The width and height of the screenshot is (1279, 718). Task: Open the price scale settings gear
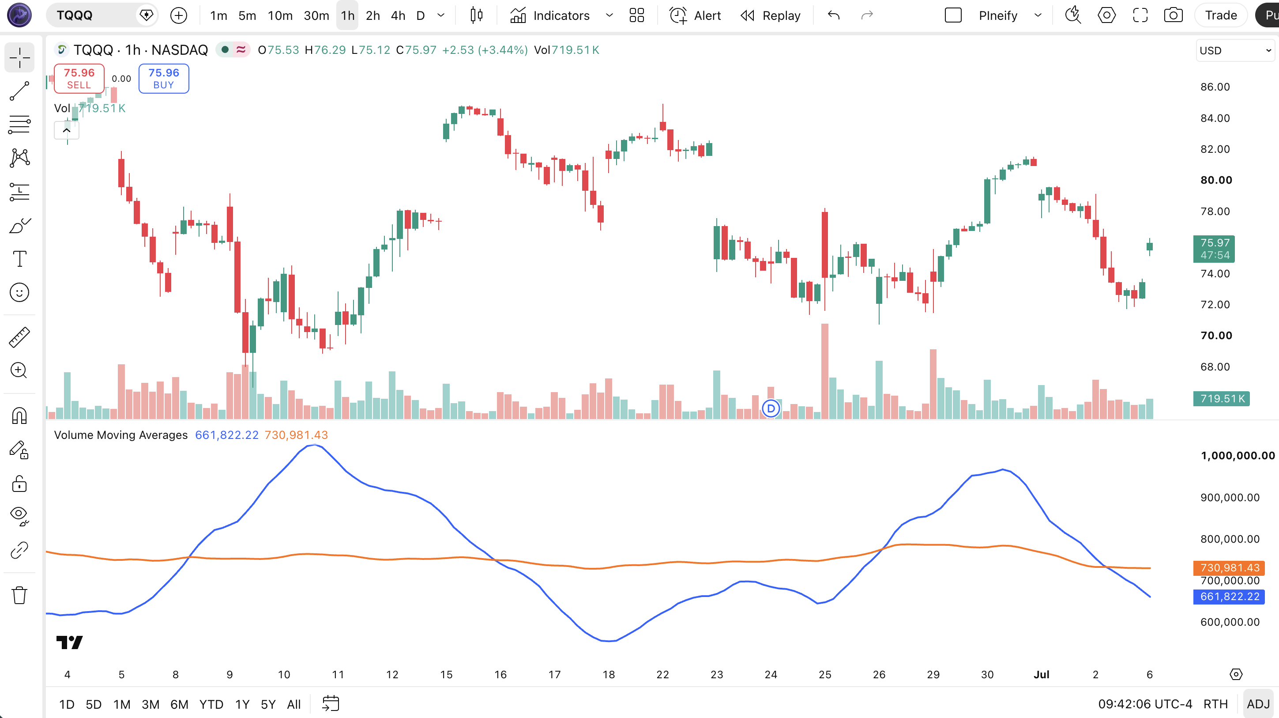(1236, 674)
